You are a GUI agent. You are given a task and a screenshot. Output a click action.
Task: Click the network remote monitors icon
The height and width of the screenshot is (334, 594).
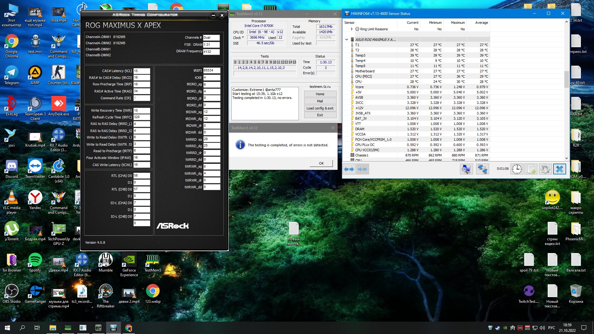pos(482,169)
